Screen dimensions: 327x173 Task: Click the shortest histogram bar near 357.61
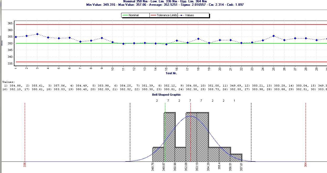click(x=236, y=158)
